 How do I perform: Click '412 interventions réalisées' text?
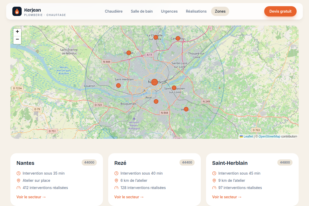[x=45, y=188]
